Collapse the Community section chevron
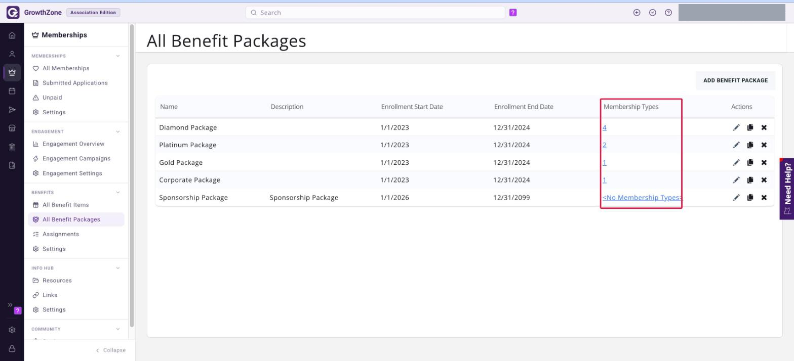794x361 pixels. click(118, 329)
